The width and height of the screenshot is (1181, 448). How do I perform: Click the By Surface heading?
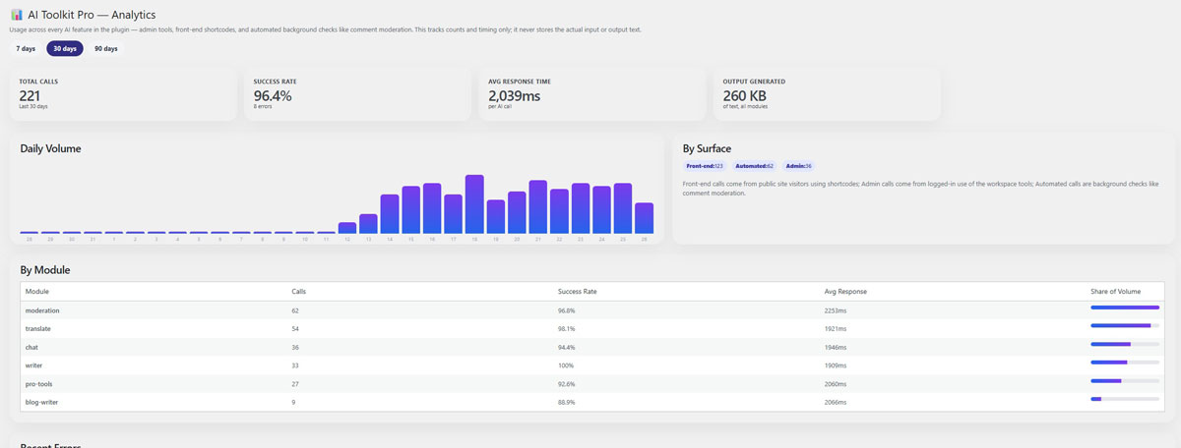(x=707, y=148)
